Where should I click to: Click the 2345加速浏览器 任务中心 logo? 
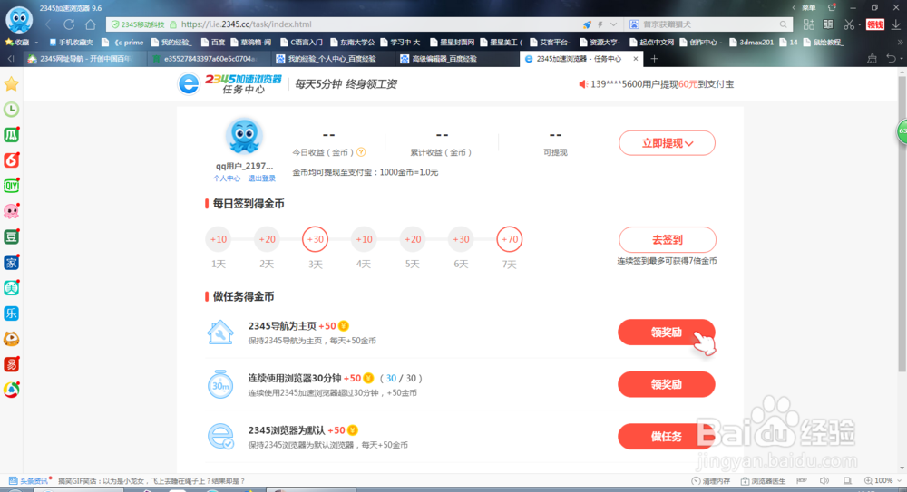pos(229,84)
